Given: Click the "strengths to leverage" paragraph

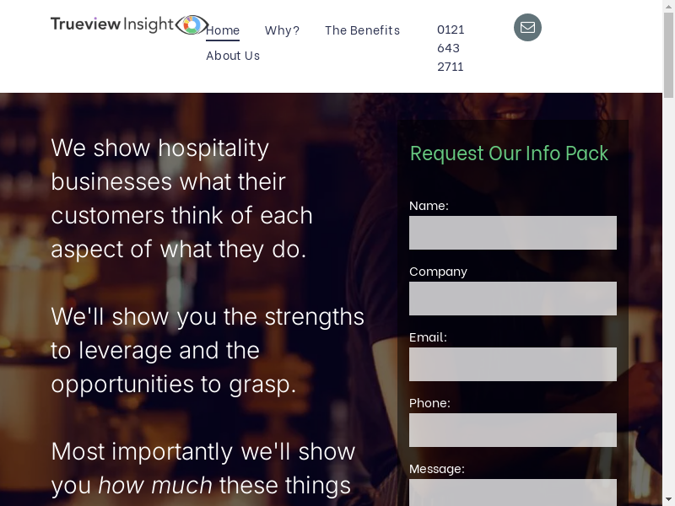Looking at the screenshot, I should click(208, 350).
